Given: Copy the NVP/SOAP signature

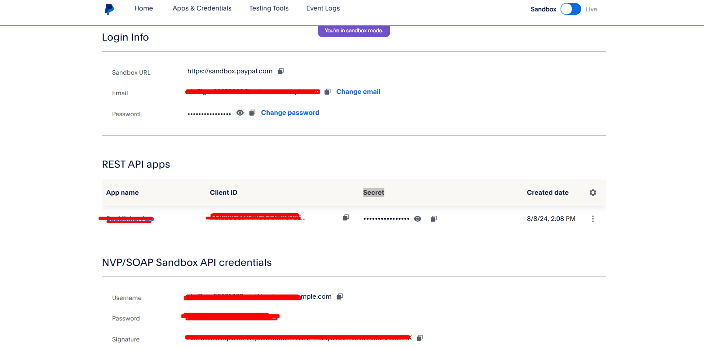Looking at the screenshot, I should [420, 338].
